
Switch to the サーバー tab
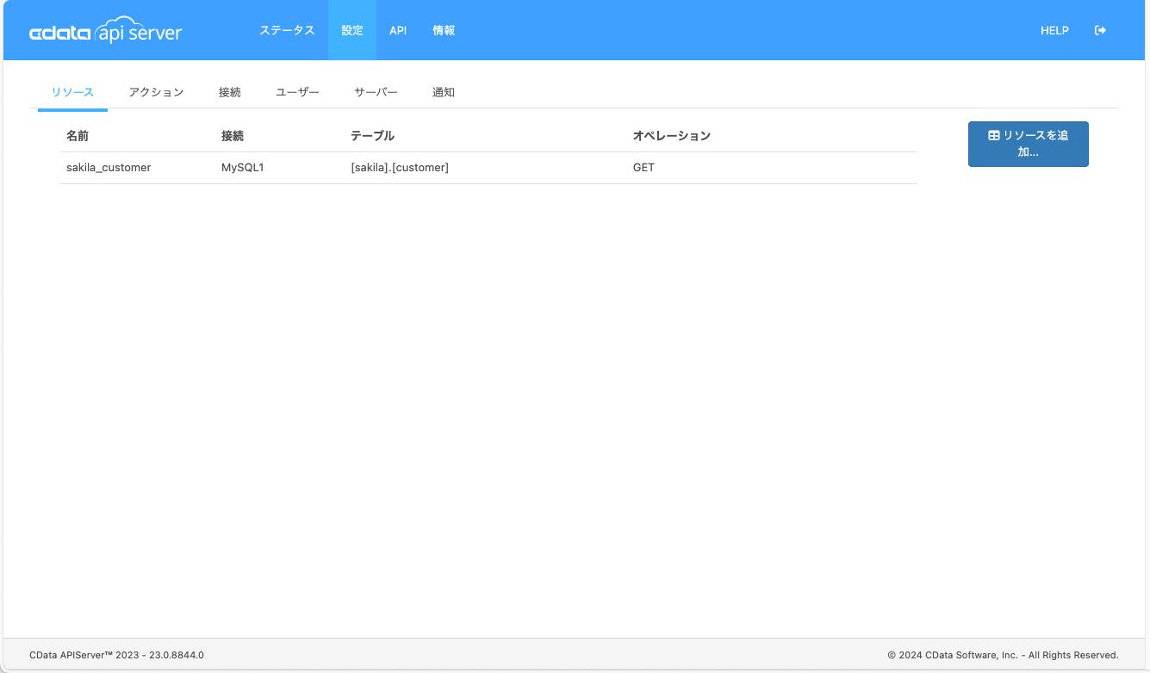pyautogui.click(x=376, y=92)
